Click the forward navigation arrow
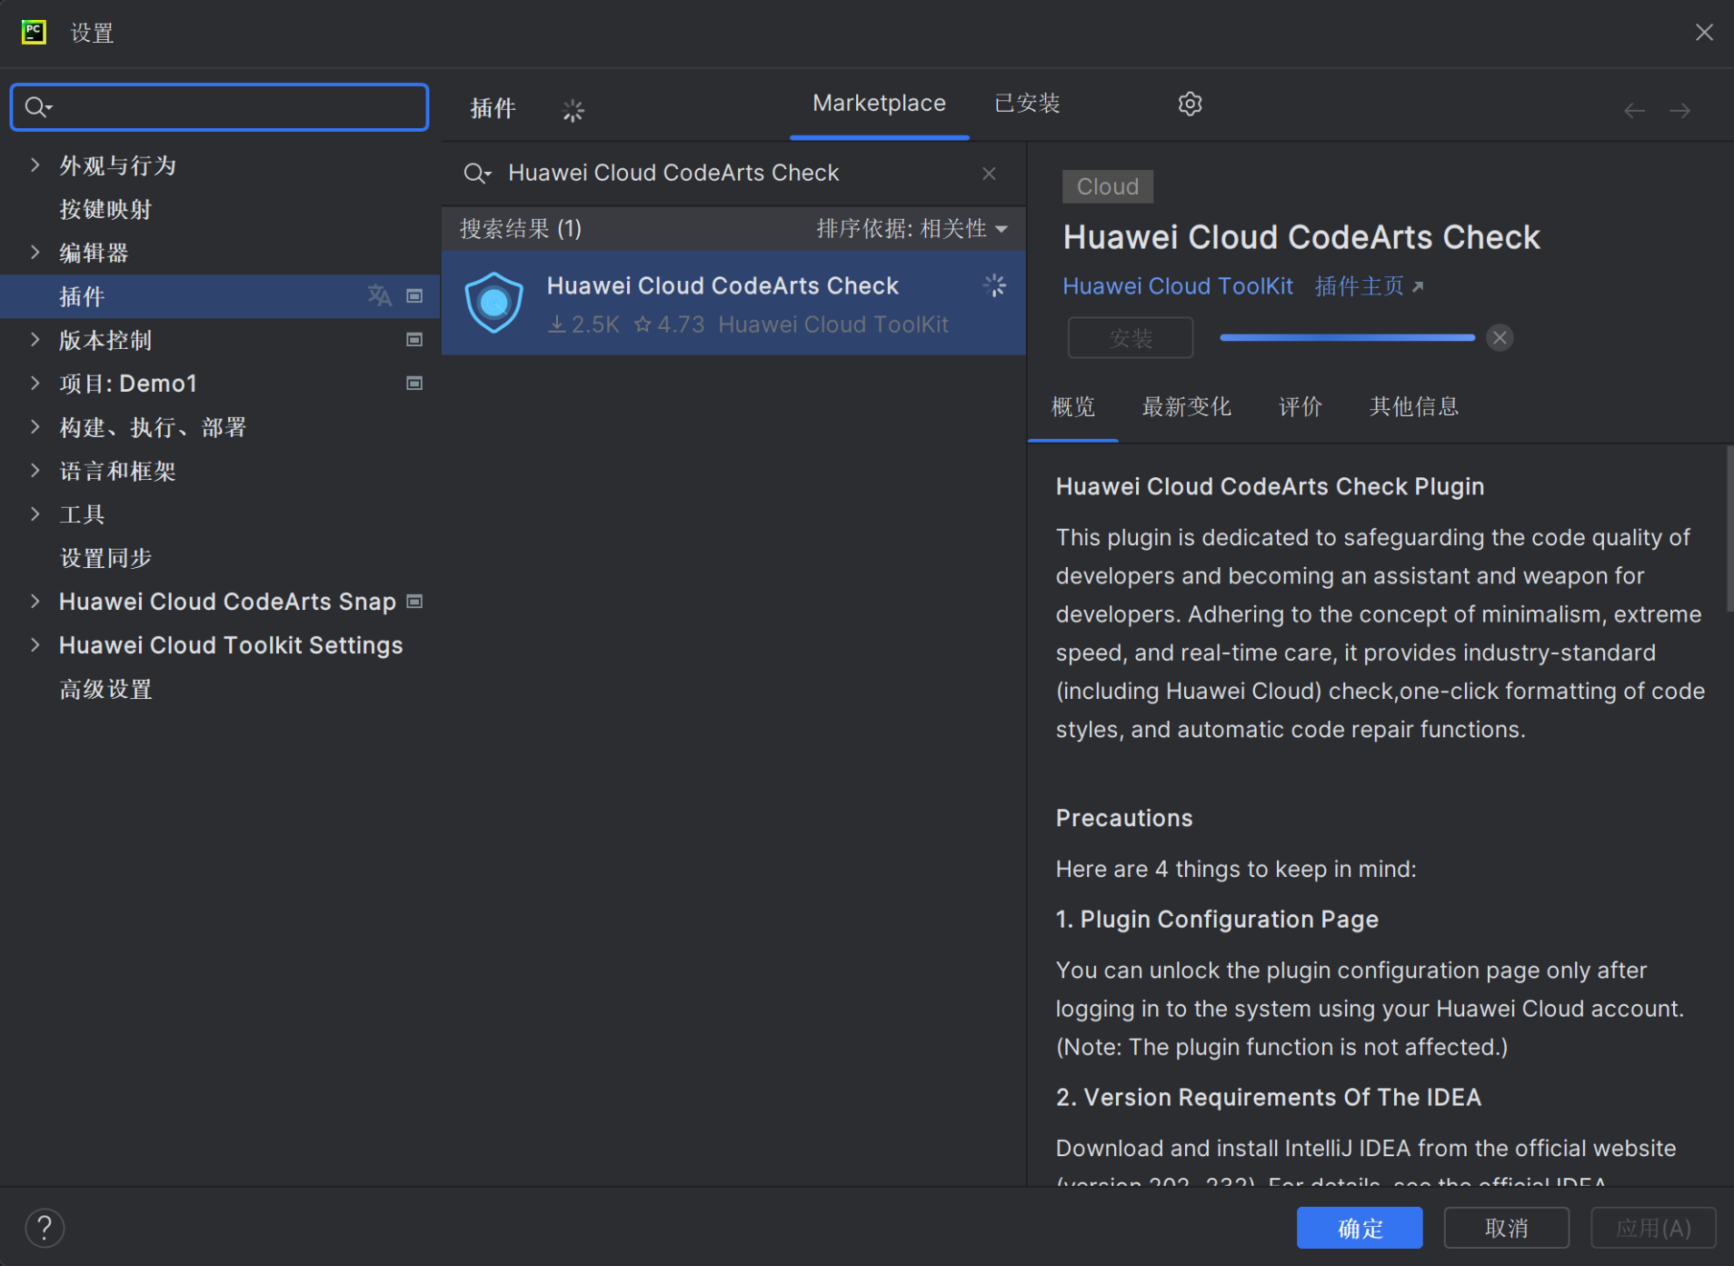 click(x=1679, y=111)
